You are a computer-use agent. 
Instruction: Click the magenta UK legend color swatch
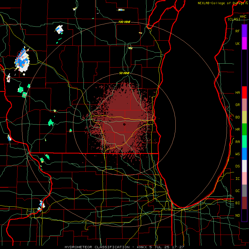[244, 43]
